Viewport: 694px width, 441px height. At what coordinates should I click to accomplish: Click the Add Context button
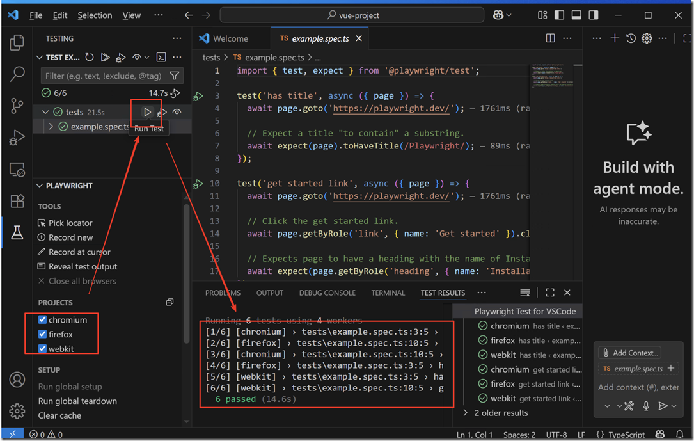pos(629,353)
